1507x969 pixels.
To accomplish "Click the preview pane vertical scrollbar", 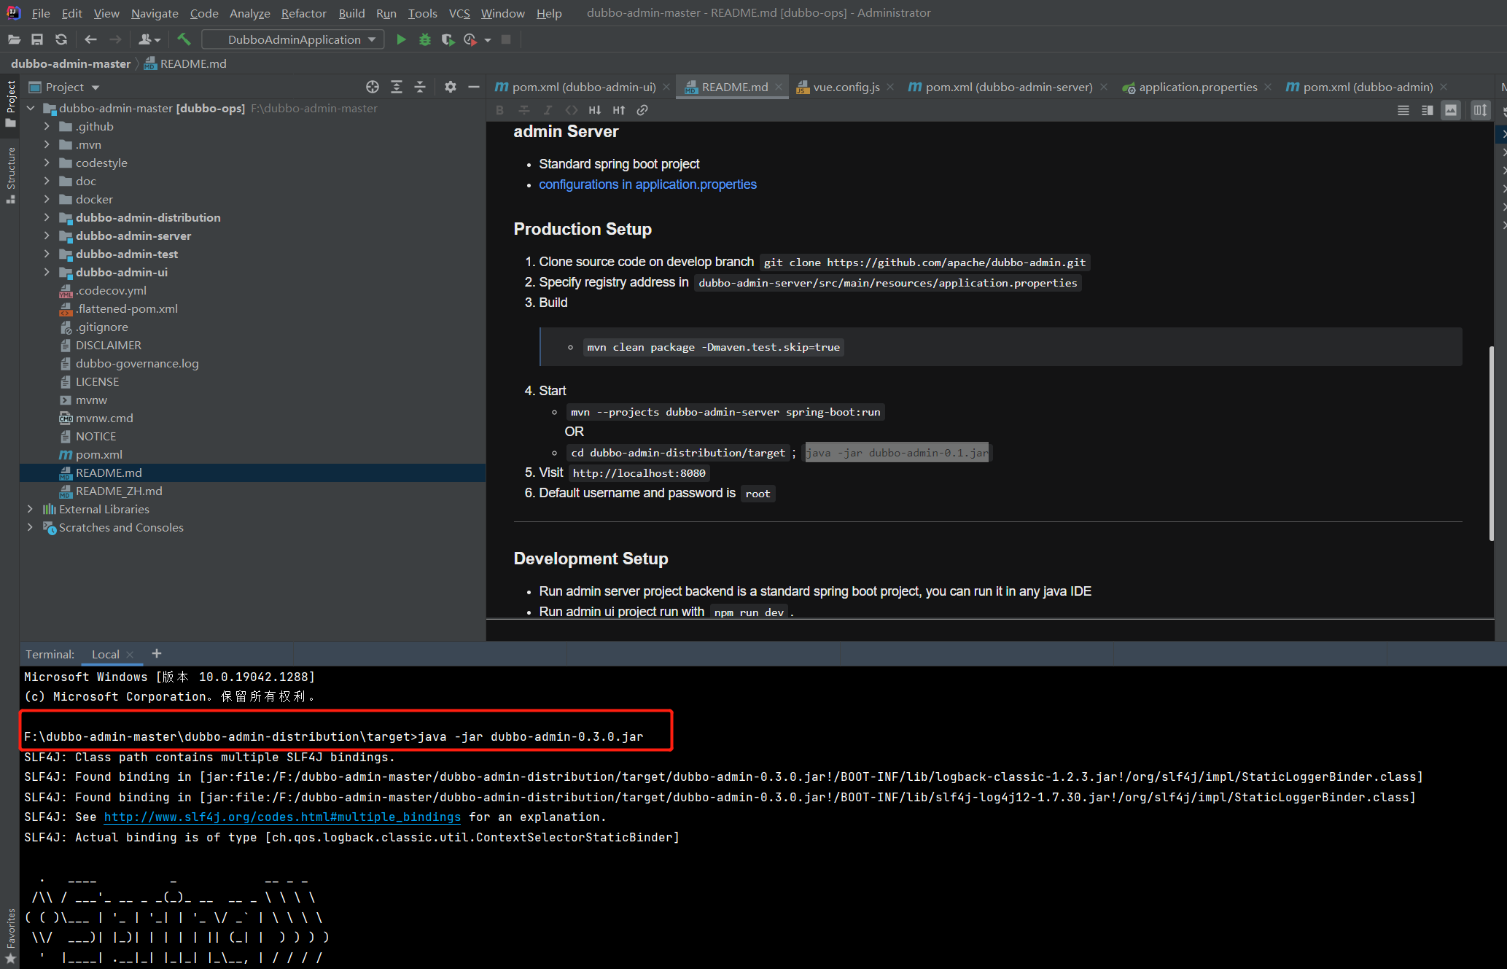I will tap(1491, 442).
